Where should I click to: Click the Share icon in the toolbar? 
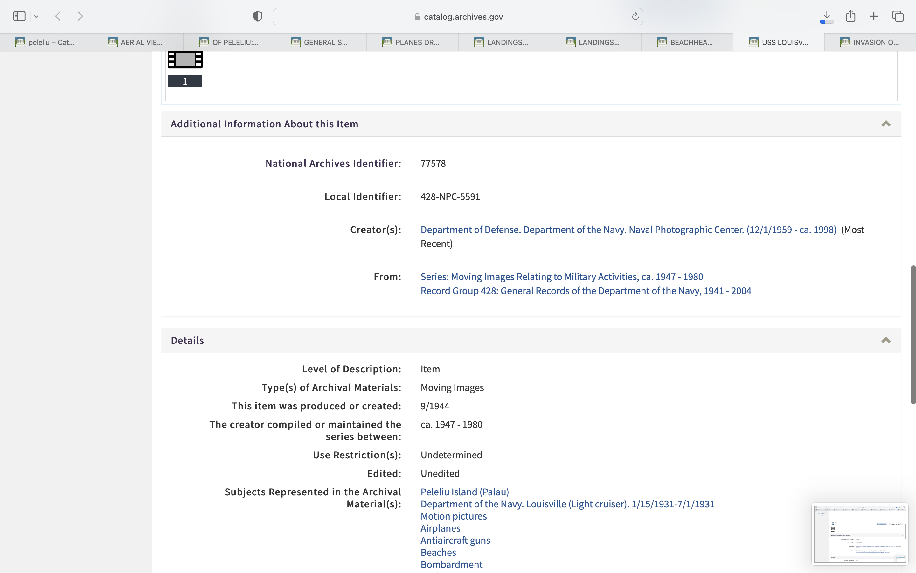(x=850, y=16)
